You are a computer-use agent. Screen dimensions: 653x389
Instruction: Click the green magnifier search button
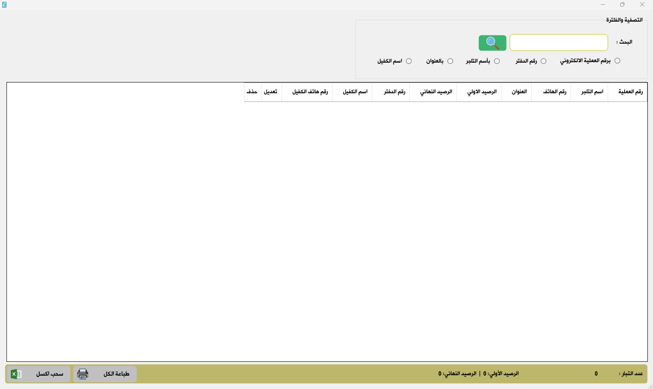coord(492,43)
